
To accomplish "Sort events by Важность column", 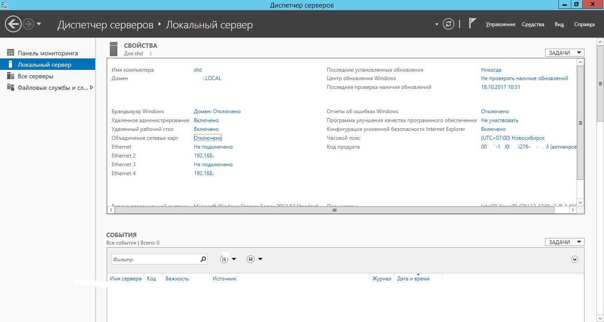I will [x=177, y=279].
